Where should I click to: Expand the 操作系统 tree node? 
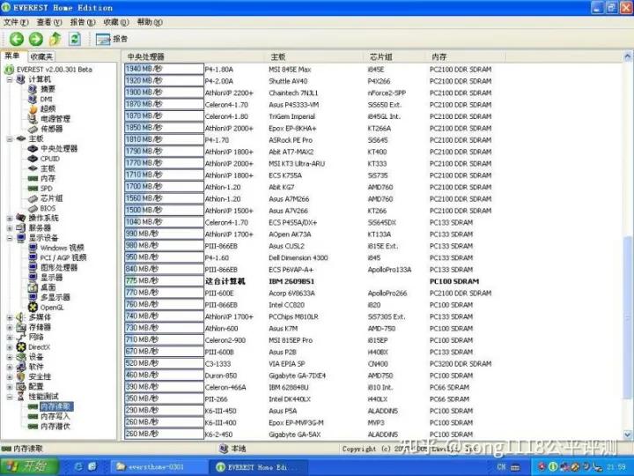coord(10,219)
